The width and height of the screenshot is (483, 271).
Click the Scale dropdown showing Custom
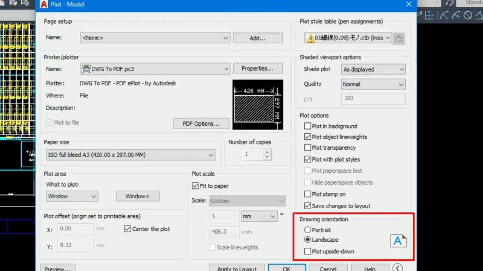point(248,201)
